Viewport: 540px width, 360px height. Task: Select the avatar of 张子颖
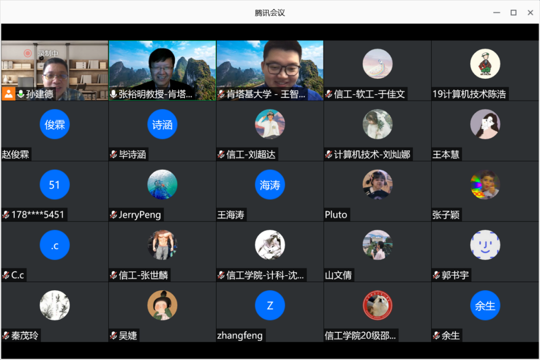tap(485, 185)
